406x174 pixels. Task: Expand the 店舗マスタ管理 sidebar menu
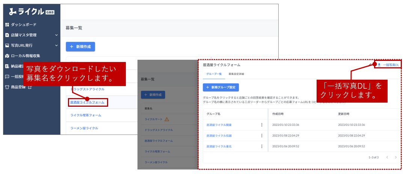pos(56,35)
